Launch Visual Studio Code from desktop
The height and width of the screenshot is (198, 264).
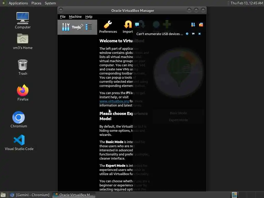click(19, 142)
